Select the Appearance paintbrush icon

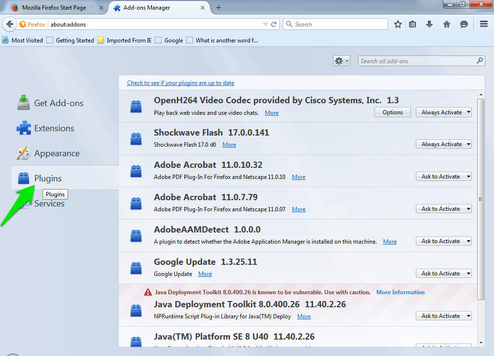coord(24,153)
